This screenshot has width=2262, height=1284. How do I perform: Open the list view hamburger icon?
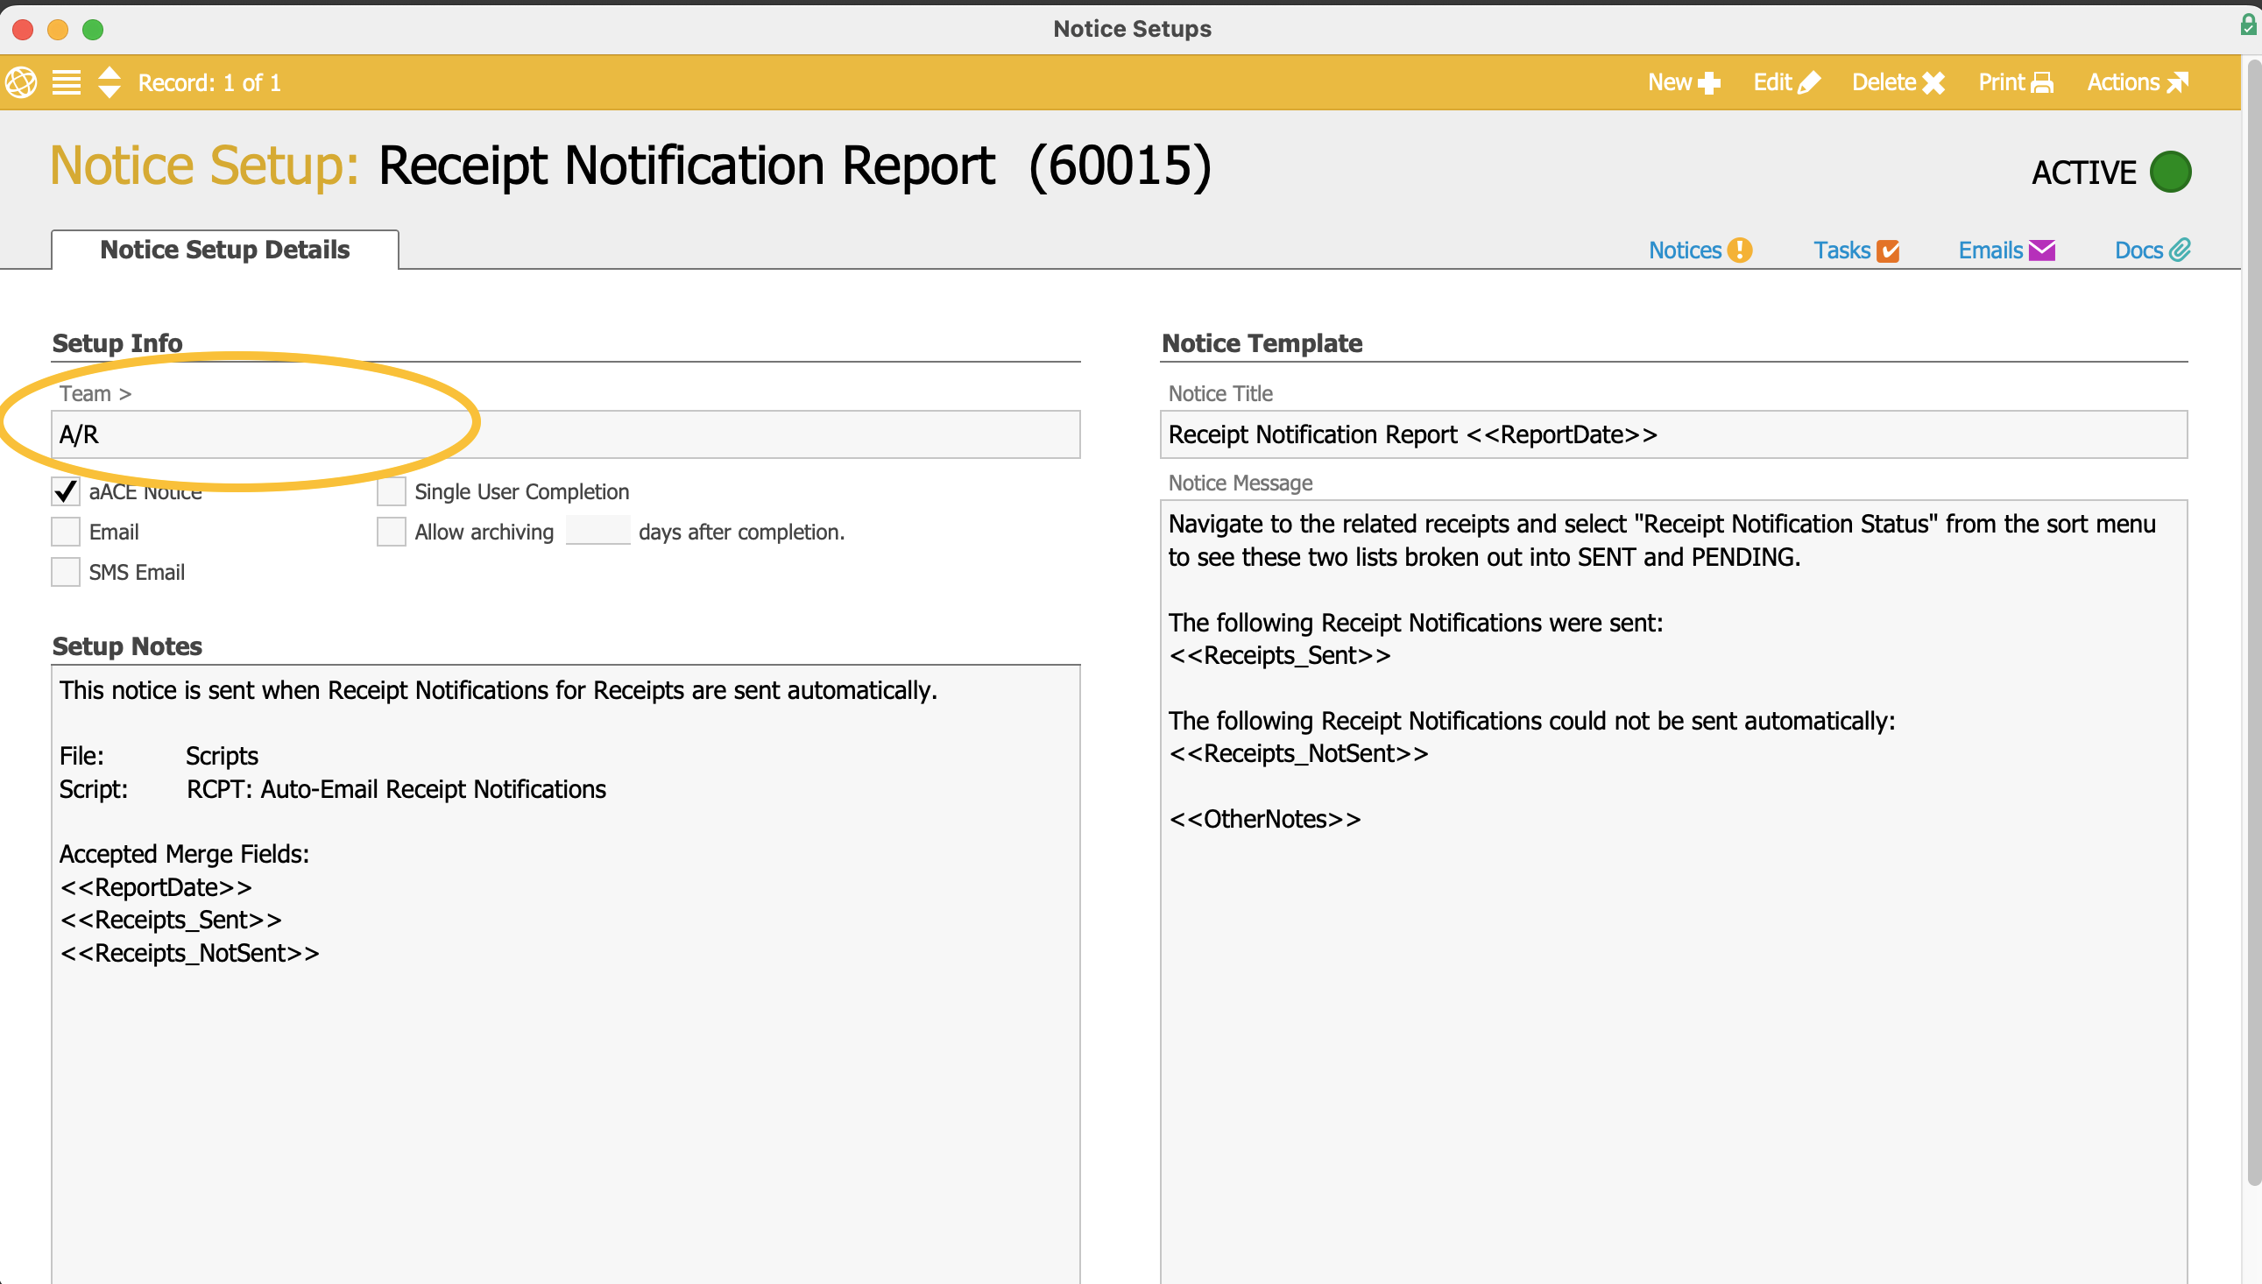point(66,82)
